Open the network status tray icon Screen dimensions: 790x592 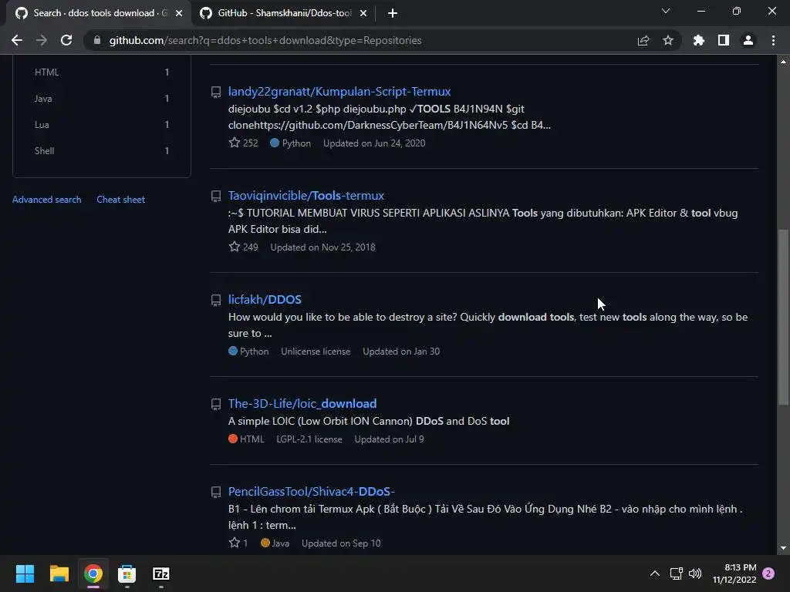[676, 573]
